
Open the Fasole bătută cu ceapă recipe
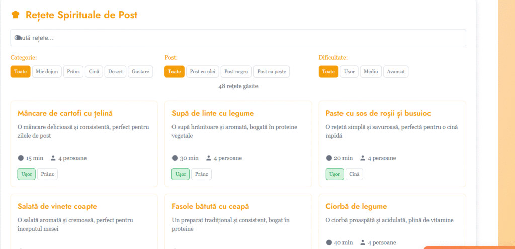pos(210,207)
